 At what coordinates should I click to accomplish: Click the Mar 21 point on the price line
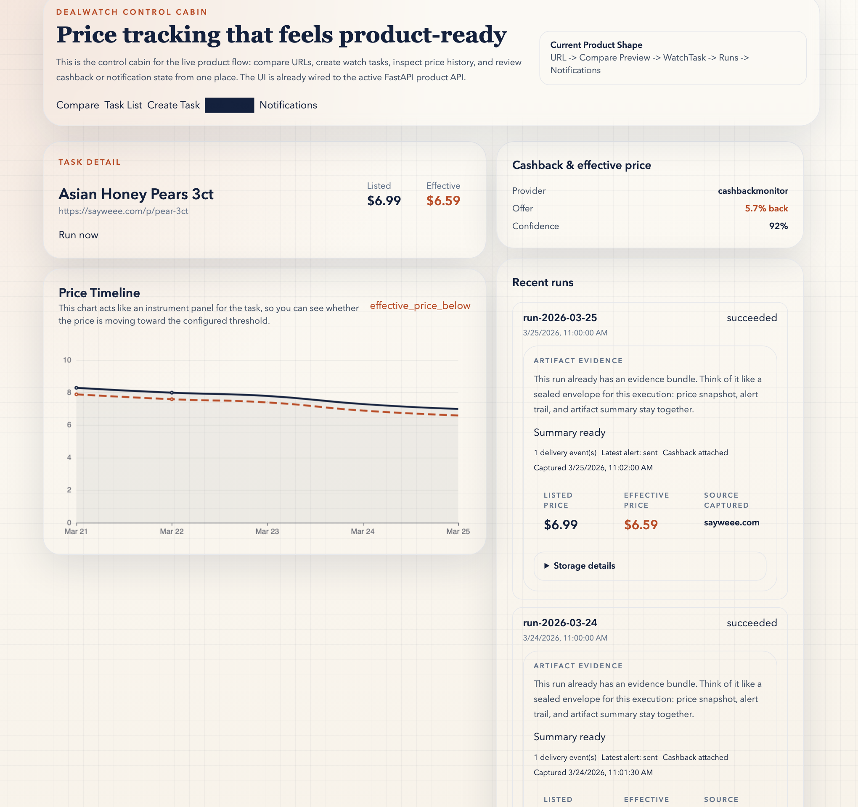point(77,388)
